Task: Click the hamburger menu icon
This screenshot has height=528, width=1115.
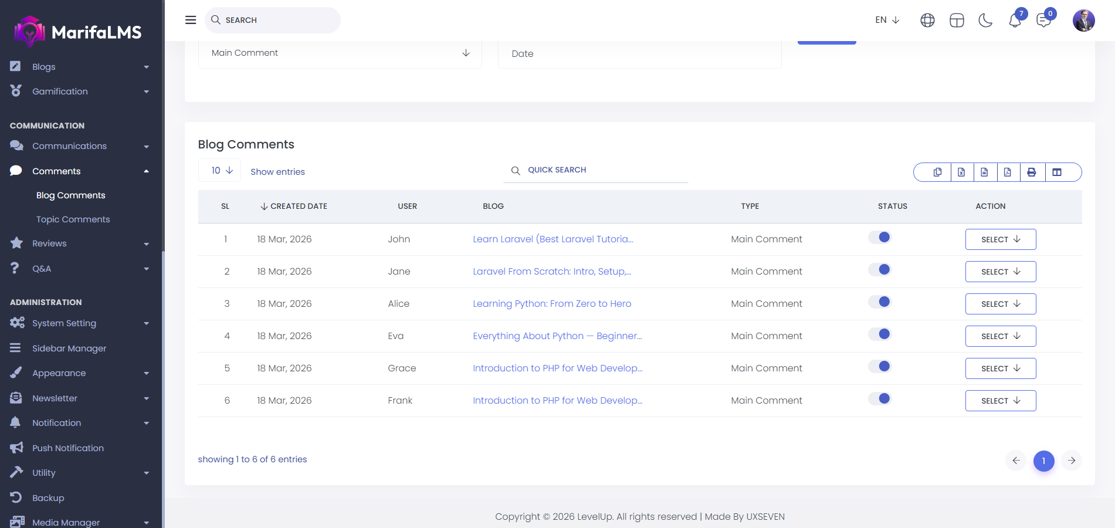Action: coord(191,20)
